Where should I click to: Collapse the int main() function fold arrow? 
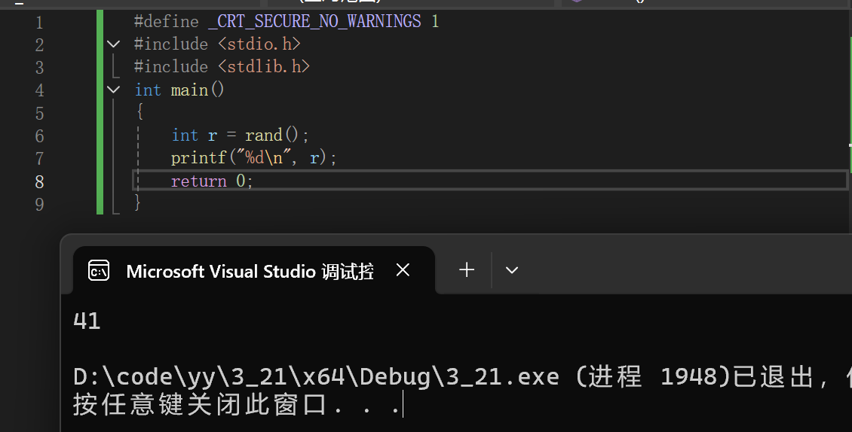[114, 90]
